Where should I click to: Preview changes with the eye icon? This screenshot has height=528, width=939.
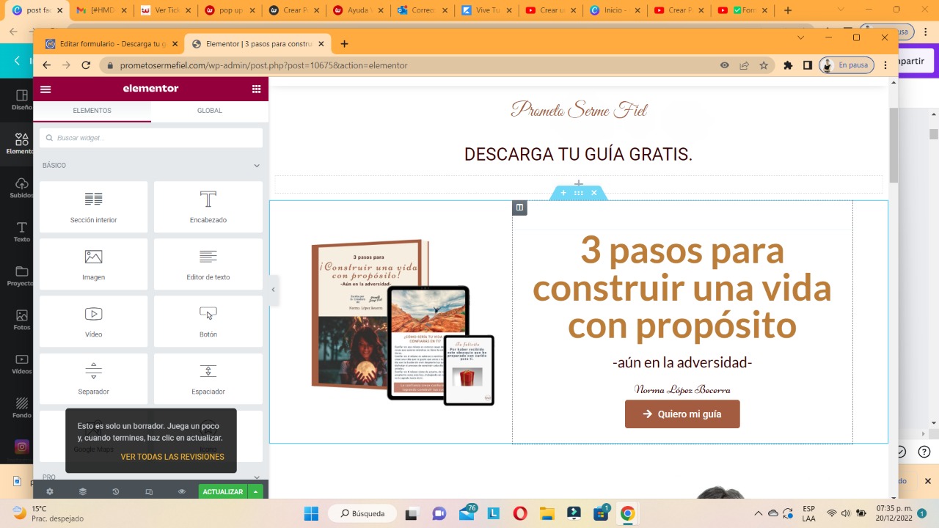[182, 491]
